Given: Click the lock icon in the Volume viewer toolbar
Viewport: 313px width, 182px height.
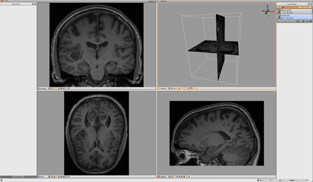Looking at the screenshot, I should [x=172, y=88].
